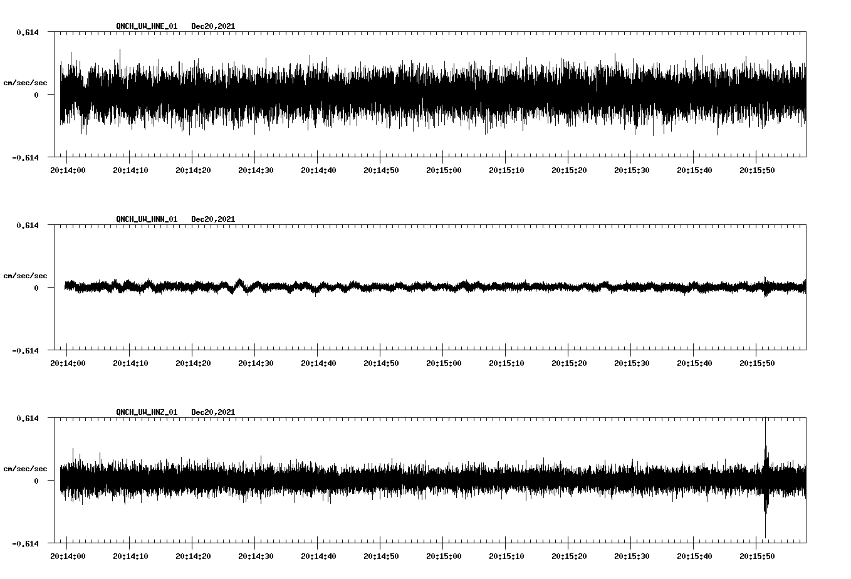Click the Dec20,2021 date on the HNN plot
The width and height of the screenshot is (851, 579).
(213, 219)
